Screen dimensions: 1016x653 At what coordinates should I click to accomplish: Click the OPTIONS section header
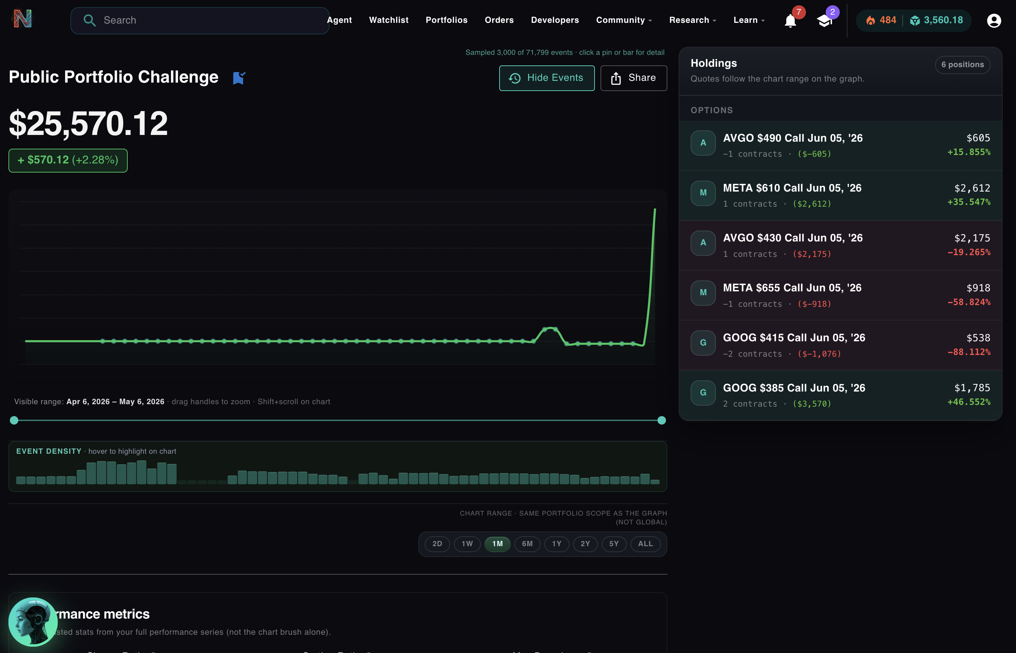[x=712, y=110]
